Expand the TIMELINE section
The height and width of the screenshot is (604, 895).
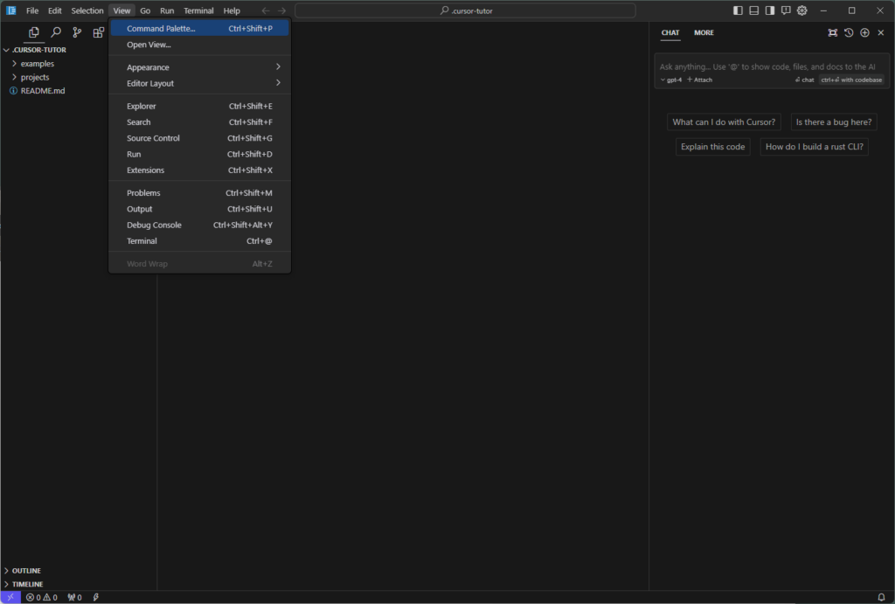(27, 584)
